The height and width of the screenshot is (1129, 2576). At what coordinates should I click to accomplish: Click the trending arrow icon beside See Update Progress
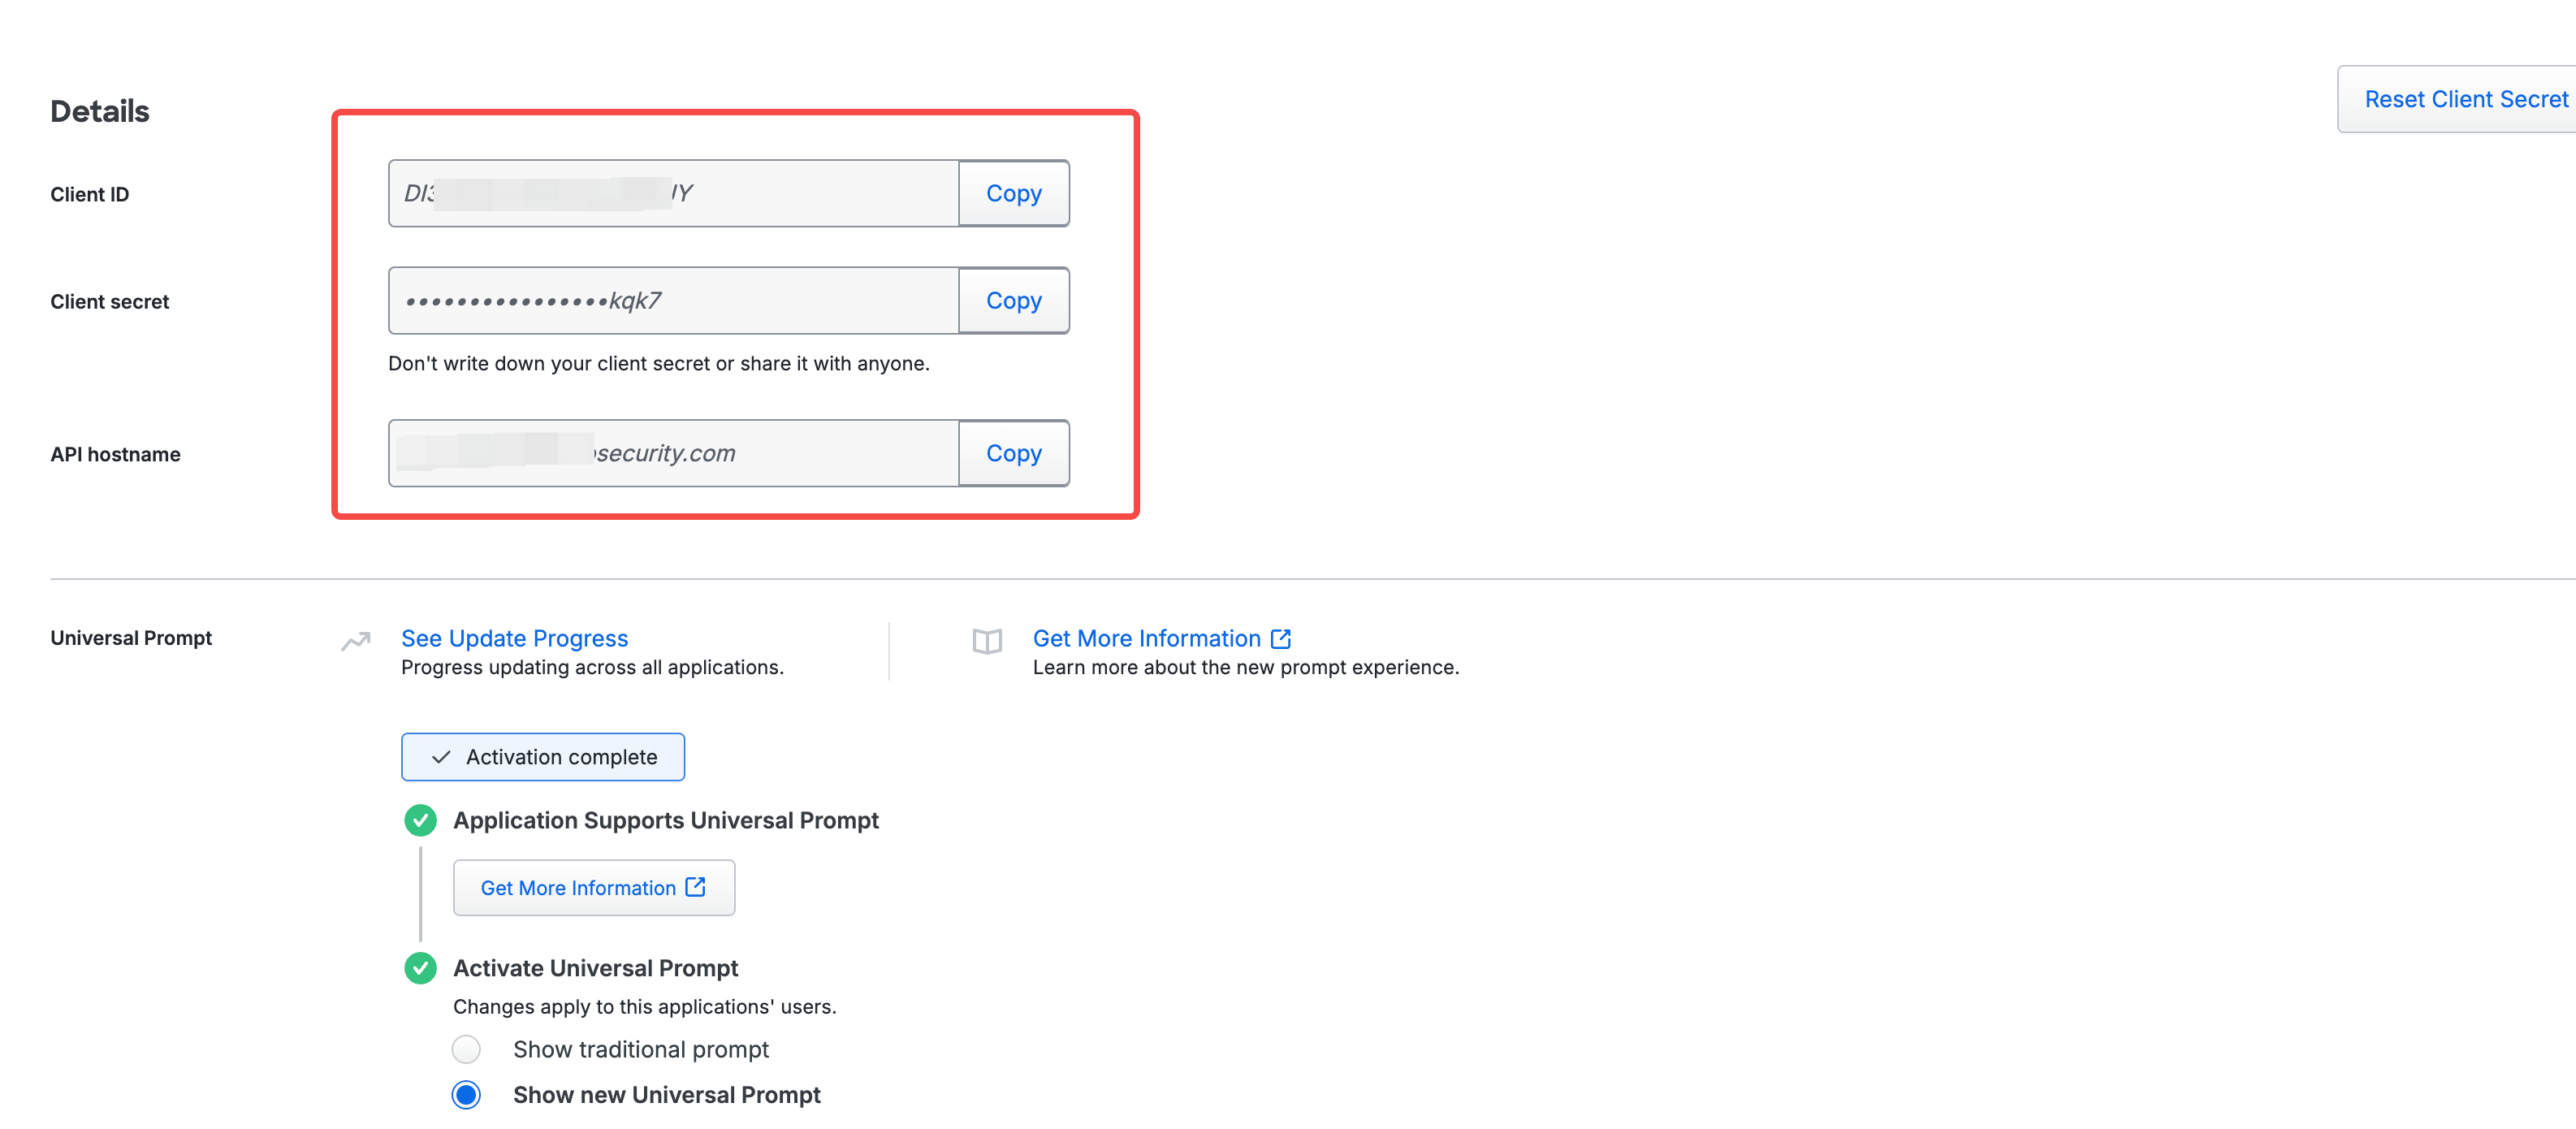(355, 641)
